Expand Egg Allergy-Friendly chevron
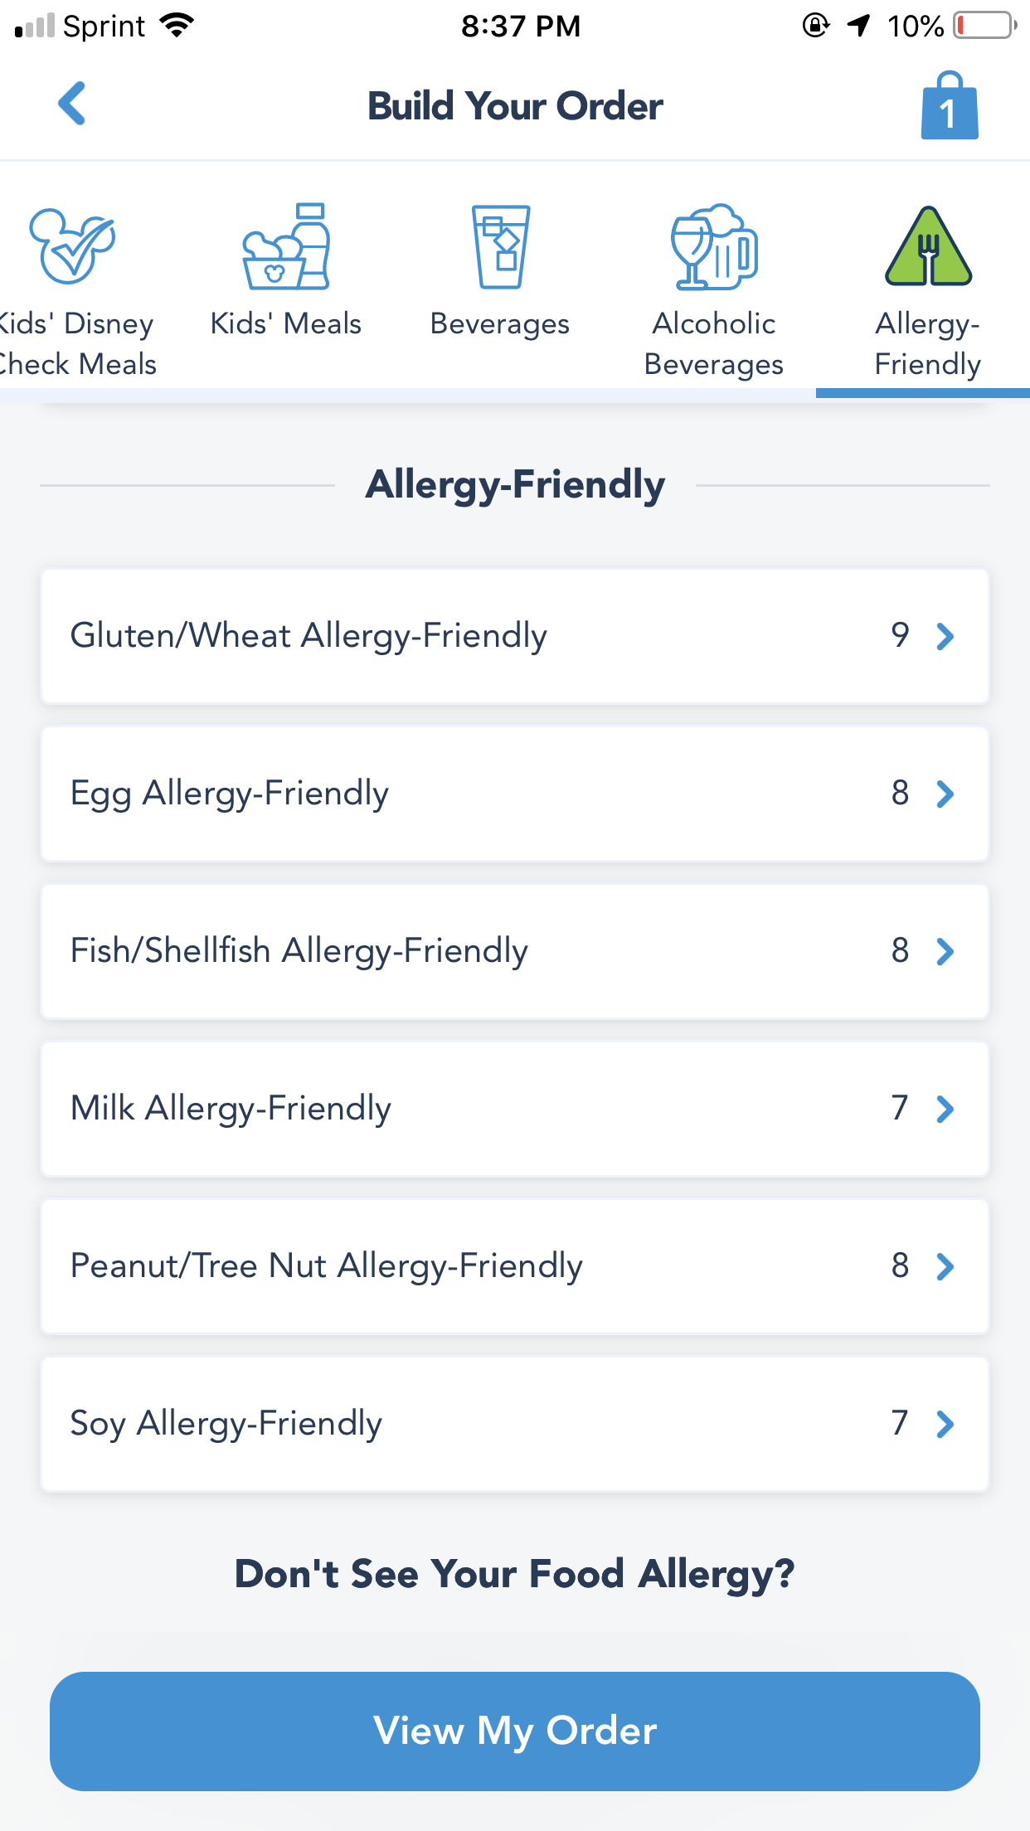The width and height of the screenshot is (1030, 1831). click(945, 794)
